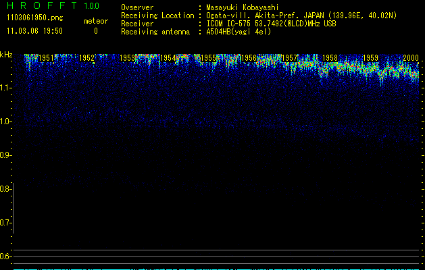This screenshot has height=270, width=425.
Task: Click the date stamp 11.03.06 19:50
Action: click(34, 31)
